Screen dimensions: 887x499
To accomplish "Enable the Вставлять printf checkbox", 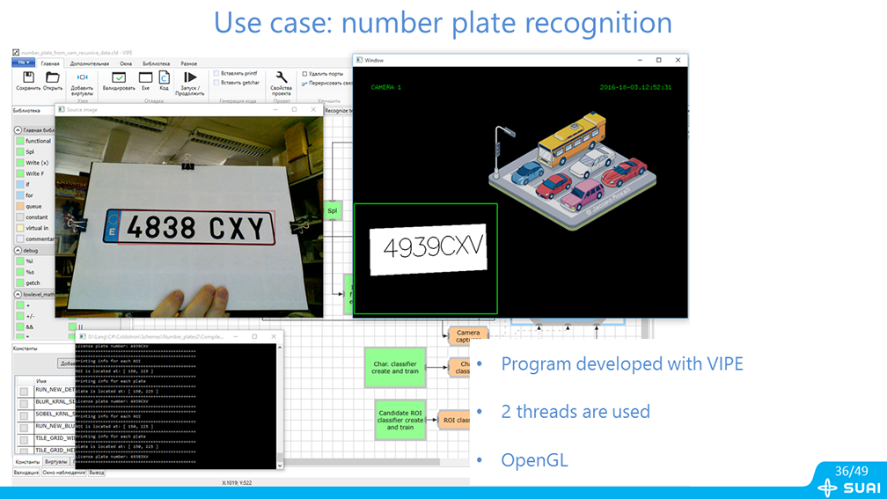I will tap(217, 73).
